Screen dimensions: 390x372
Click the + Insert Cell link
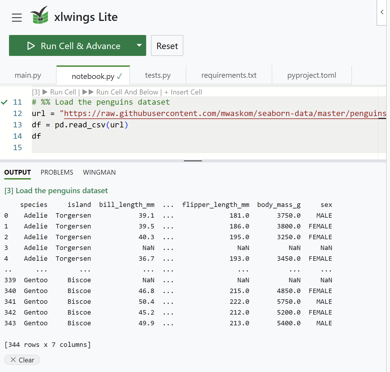coord(183,92)
